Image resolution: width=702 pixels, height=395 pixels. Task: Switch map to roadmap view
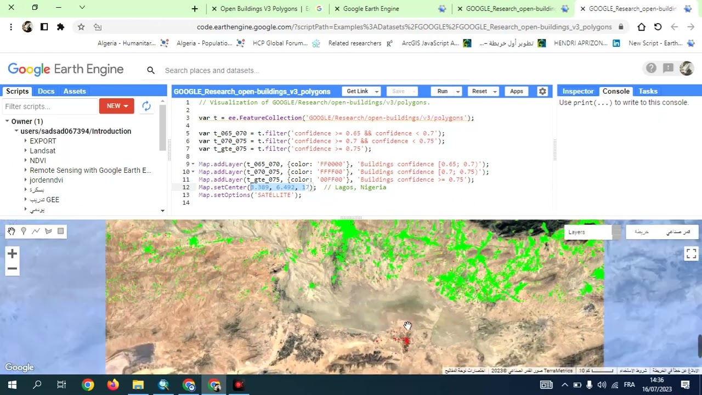(x=642, y=232)
